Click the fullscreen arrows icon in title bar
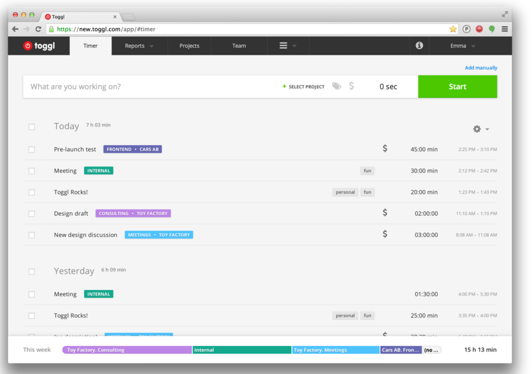Image resolution: width=532 pixels, height=374 pixels. coord(505,14)
